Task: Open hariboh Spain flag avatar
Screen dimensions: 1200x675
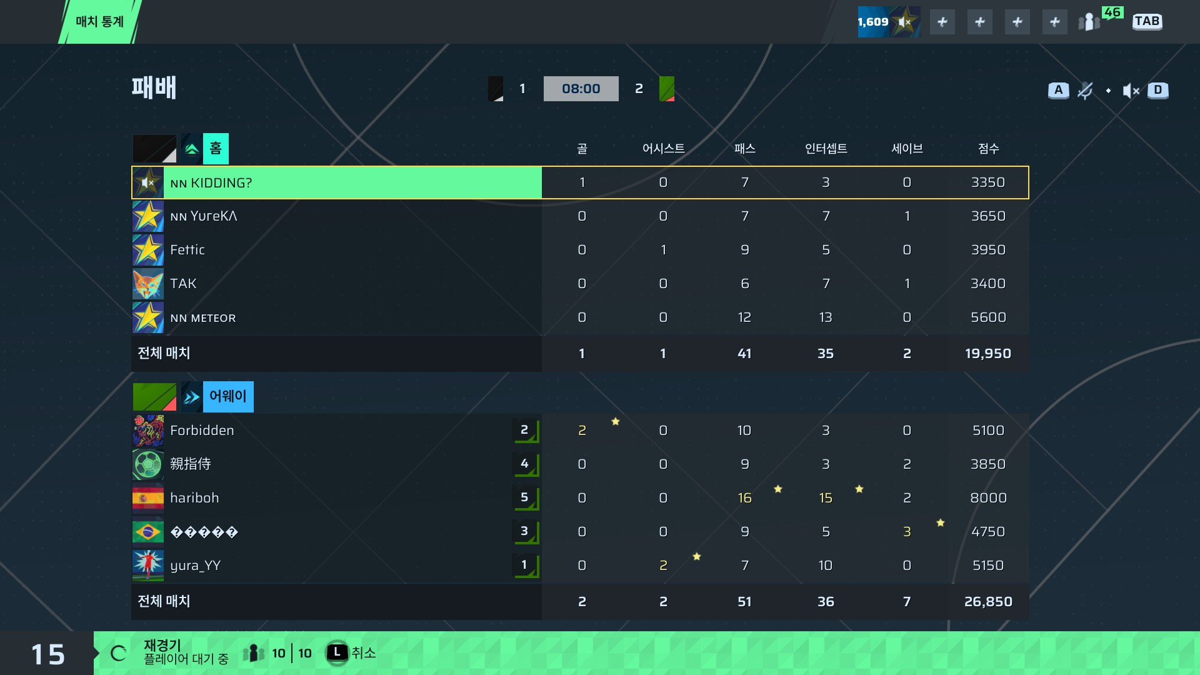Action: click(148, 498)
